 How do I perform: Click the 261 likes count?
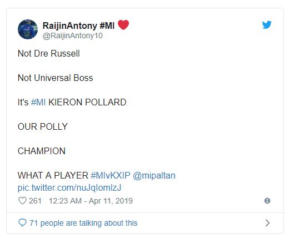point(35,201)
